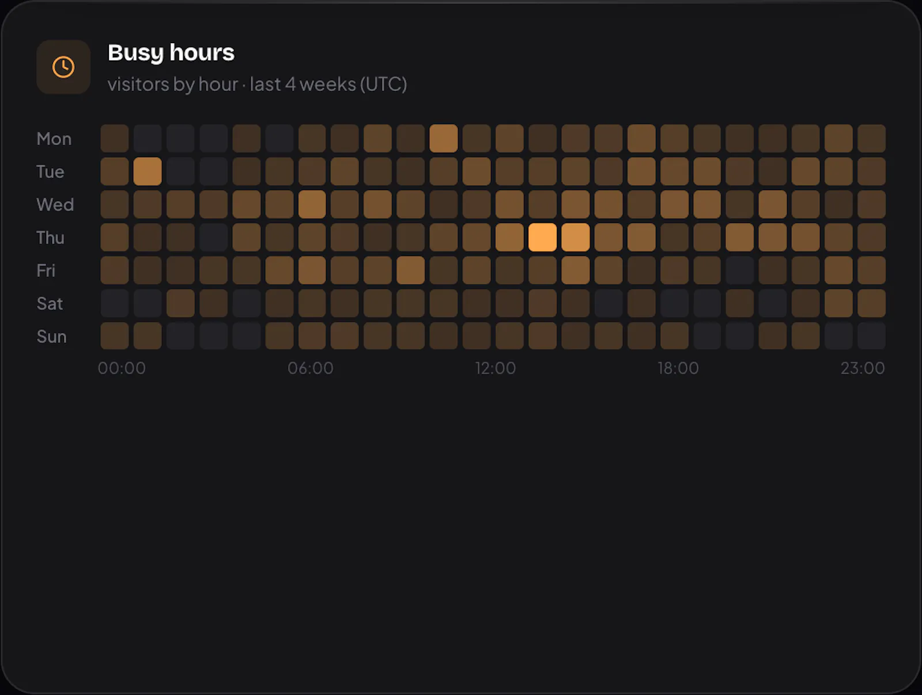
Task: Click the "00:00" axis label
Action: (x=122, y=368)
